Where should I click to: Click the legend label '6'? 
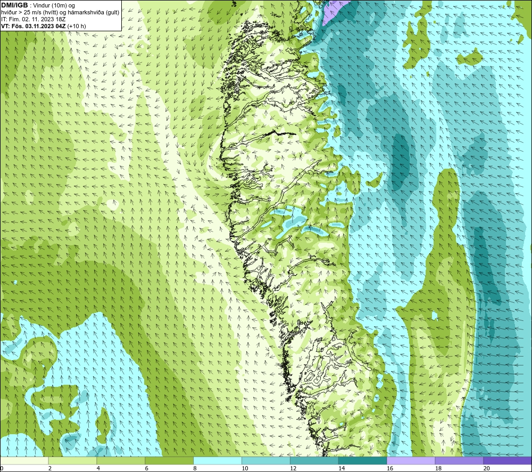[147, 469]
